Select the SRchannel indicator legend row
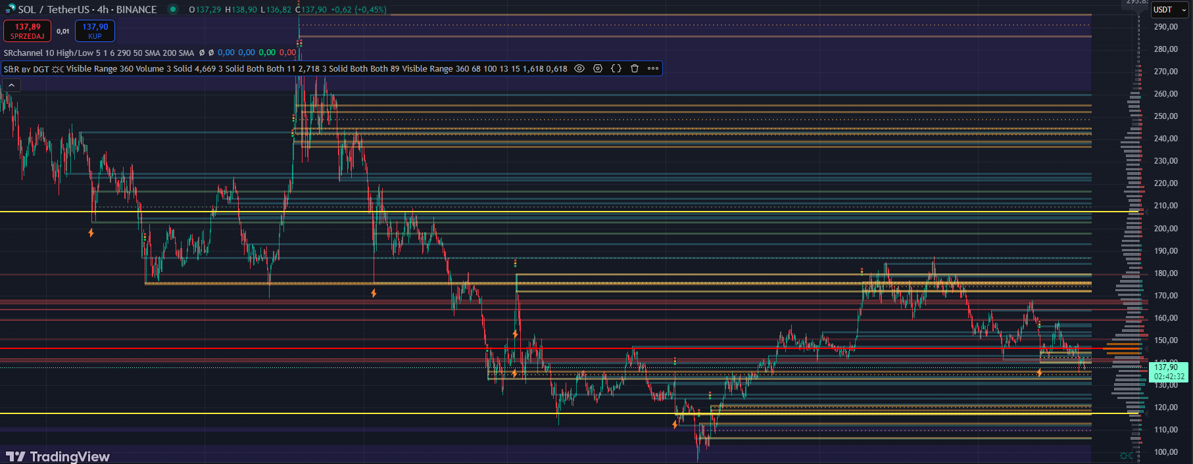The height and width of the screenshot is (464, 1193). pyautogui.click(x=99, y=53)
